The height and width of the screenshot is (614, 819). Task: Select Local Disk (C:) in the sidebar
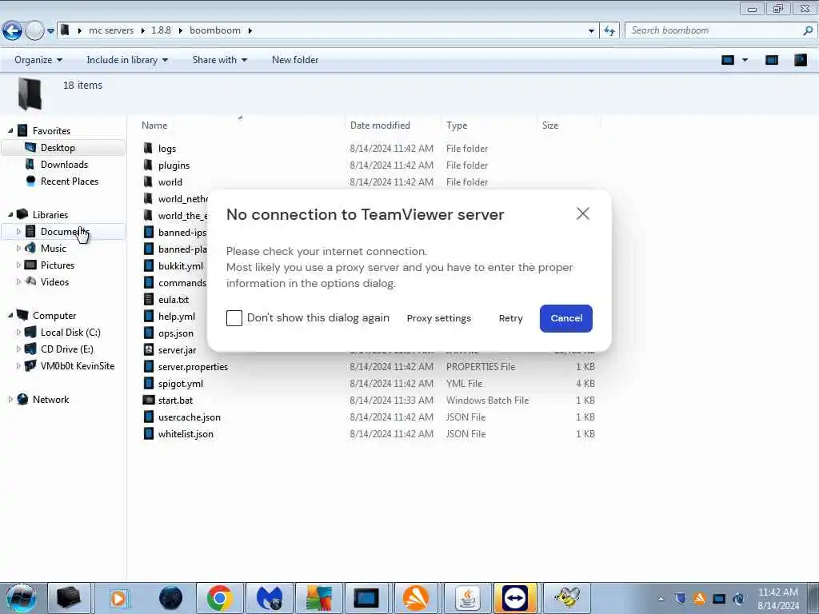pos(70,332)
